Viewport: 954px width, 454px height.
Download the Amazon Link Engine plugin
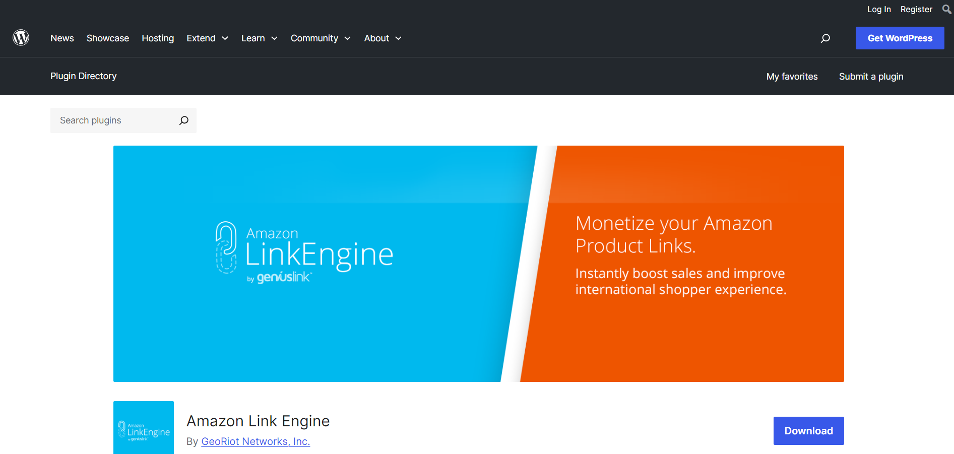pos(808,431)
